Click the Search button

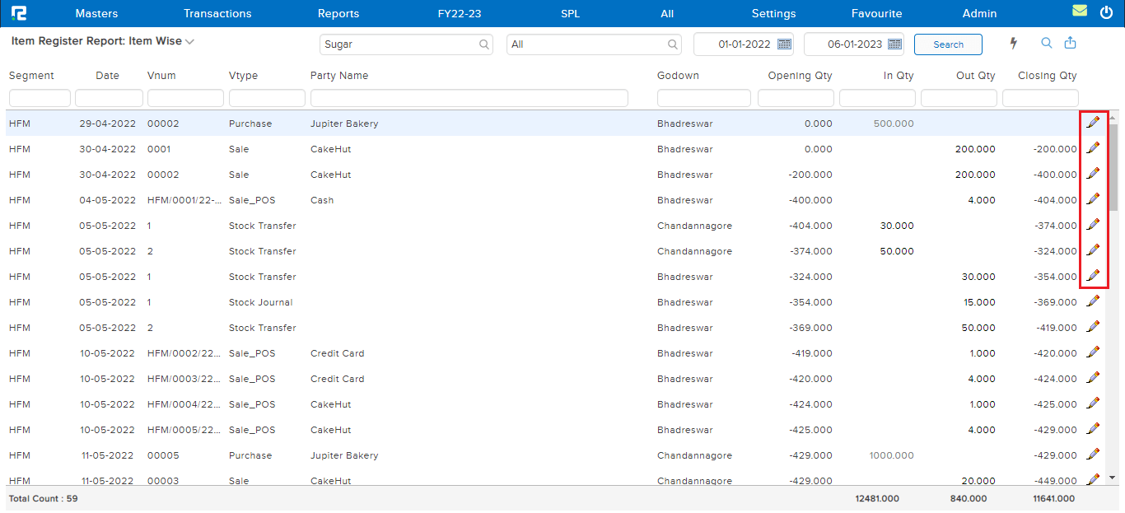click(948, 44)
